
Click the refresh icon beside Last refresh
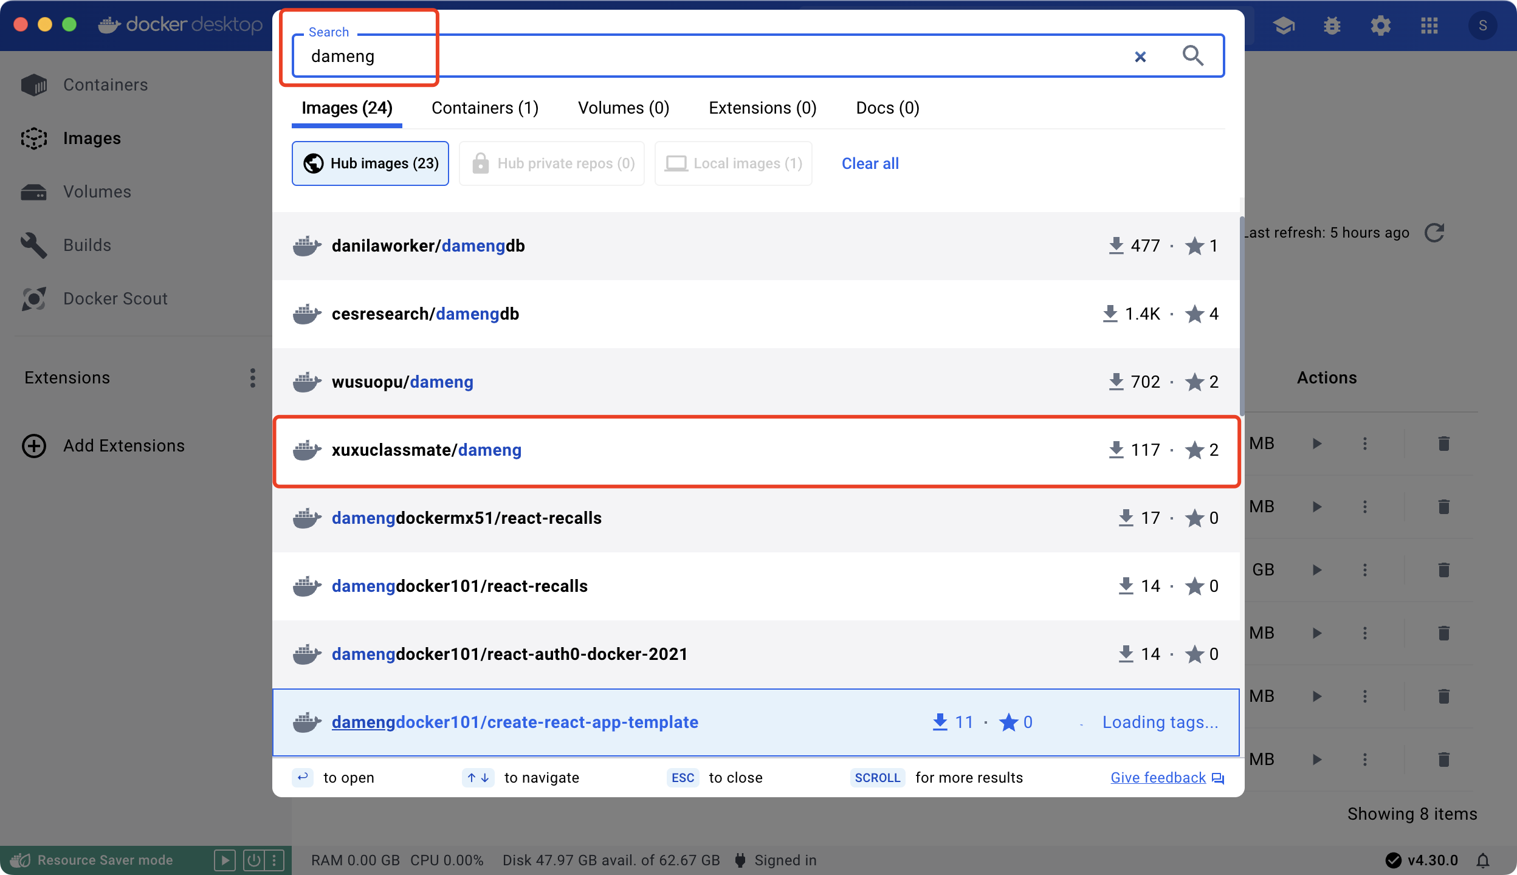pyautogui.click(x=1434, y=233)
